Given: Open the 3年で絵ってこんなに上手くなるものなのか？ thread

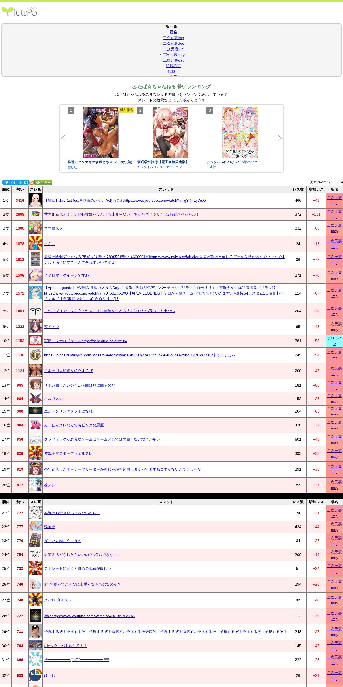Looking at the screenshot, I should tap(83, 584).
